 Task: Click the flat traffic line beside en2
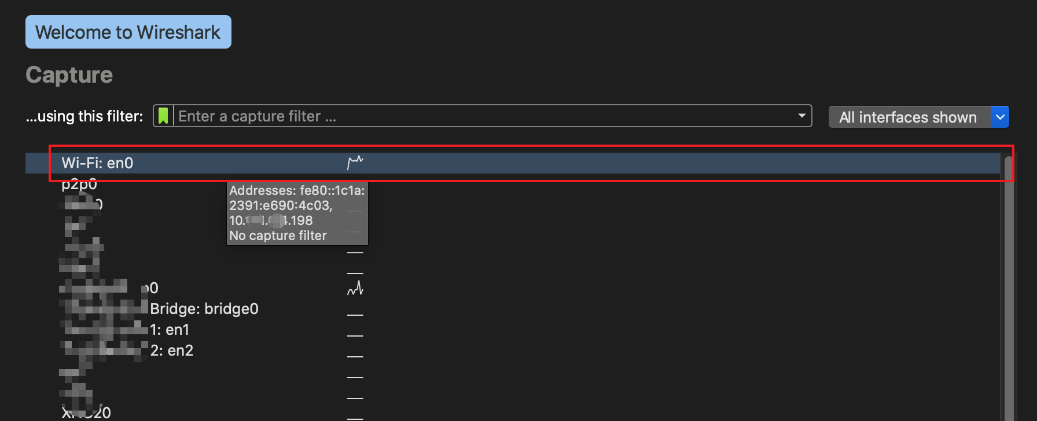coord(355,356)
